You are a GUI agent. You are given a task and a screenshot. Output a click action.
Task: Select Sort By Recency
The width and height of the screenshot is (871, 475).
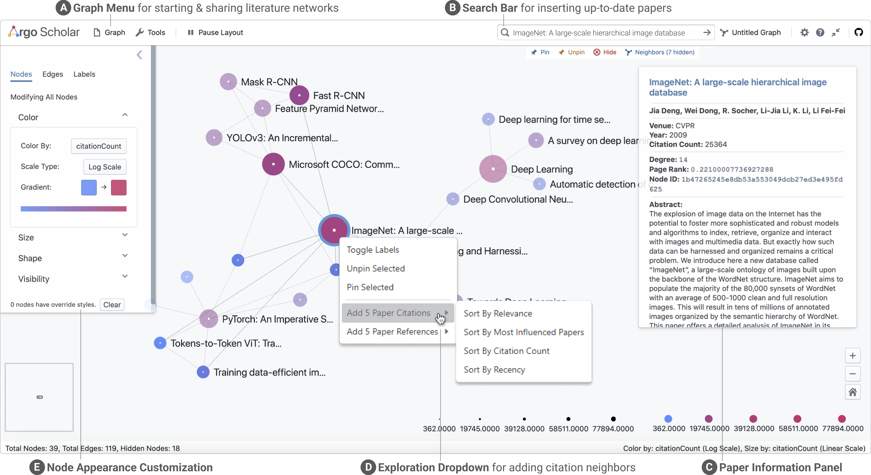(x=494, y=370)
